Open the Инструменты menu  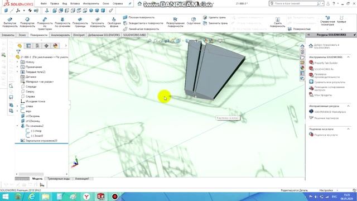(91, 4)
